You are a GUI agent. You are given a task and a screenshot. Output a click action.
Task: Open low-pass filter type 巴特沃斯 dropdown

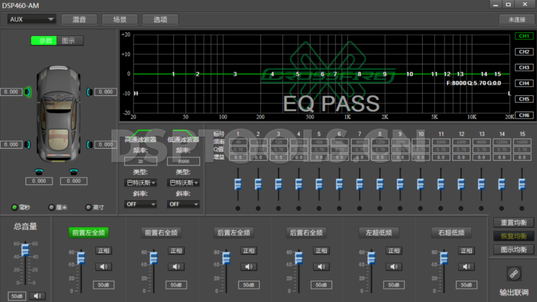[183, 183]
